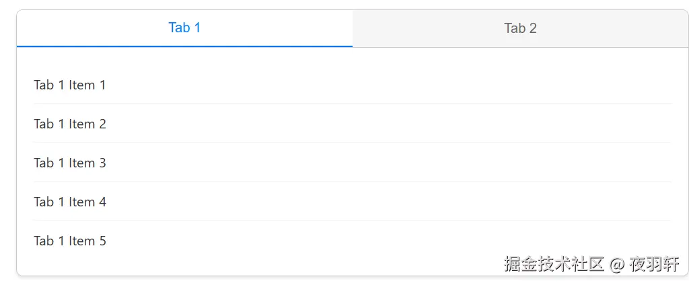The image size is (689, 283).
Task: Click divider line between Item 1 and Item 2
Action: click(352, 104)
